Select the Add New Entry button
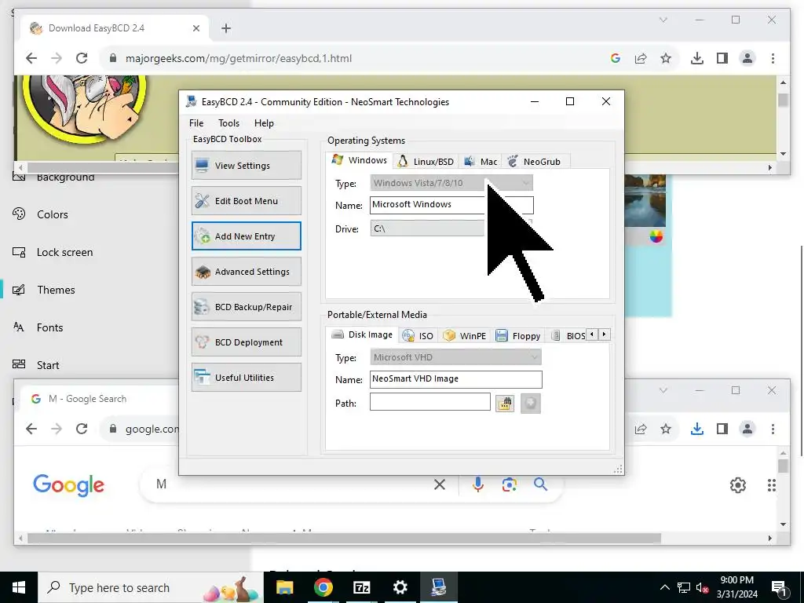This screenshot has width=804, height=603. point(246,236)
